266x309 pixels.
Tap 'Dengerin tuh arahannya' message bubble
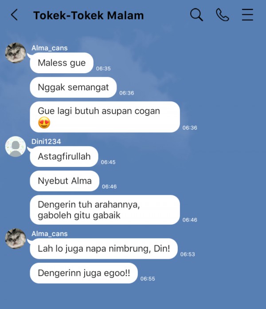[105, 210]
